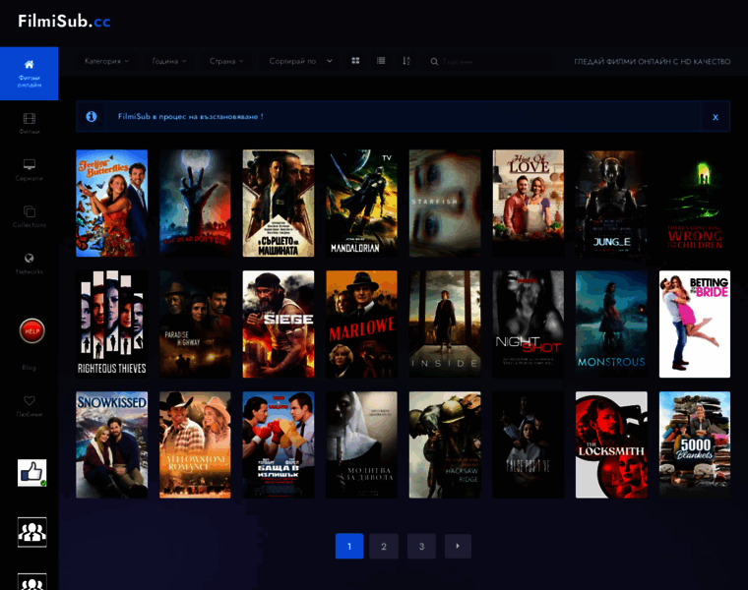748x590 pixels.
Task: Open the Hacksaw Ridge poster
Action: pos(445,445)
